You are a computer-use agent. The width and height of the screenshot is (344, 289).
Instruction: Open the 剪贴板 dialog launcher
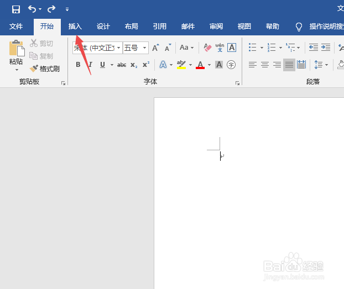[64, 83]
